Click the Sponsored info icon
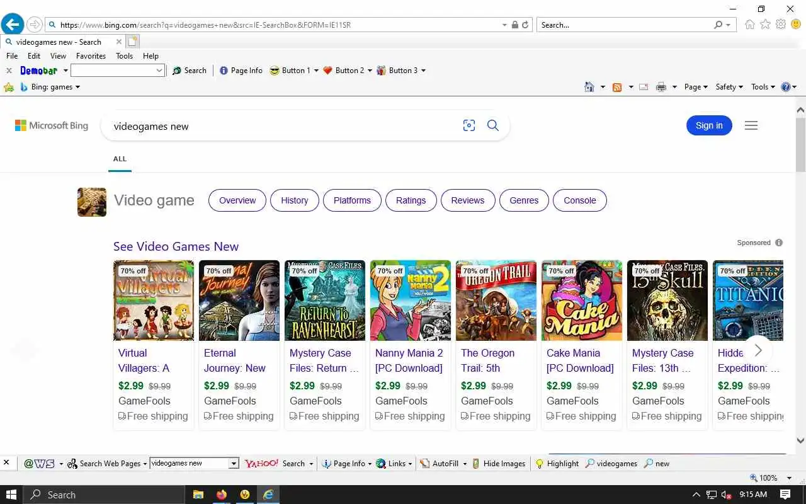806x504 pixels. [779, 243]
